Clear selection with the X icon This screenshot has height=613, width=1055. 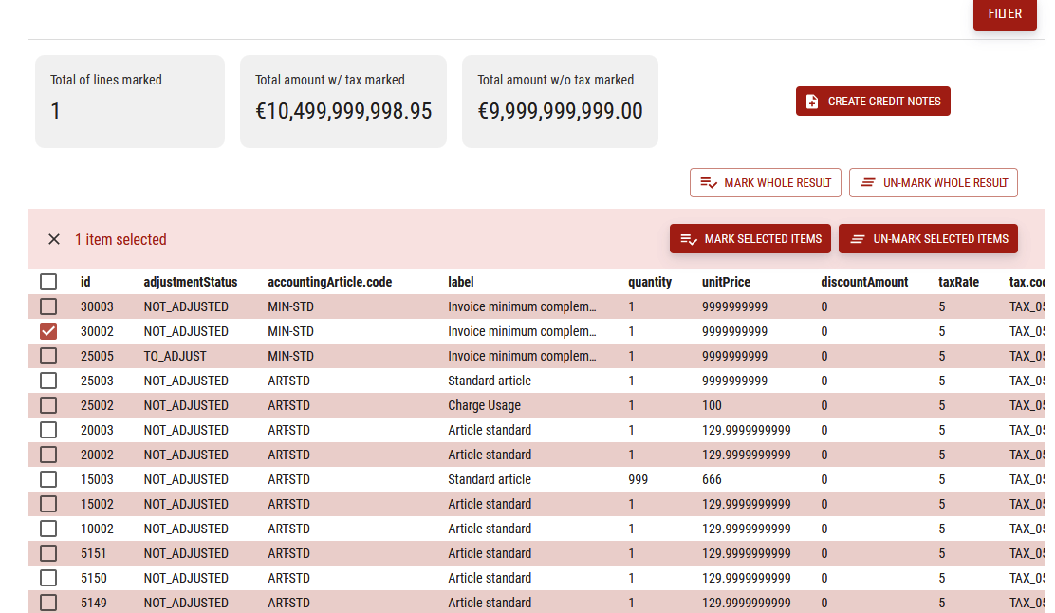[x=54, y=239]
